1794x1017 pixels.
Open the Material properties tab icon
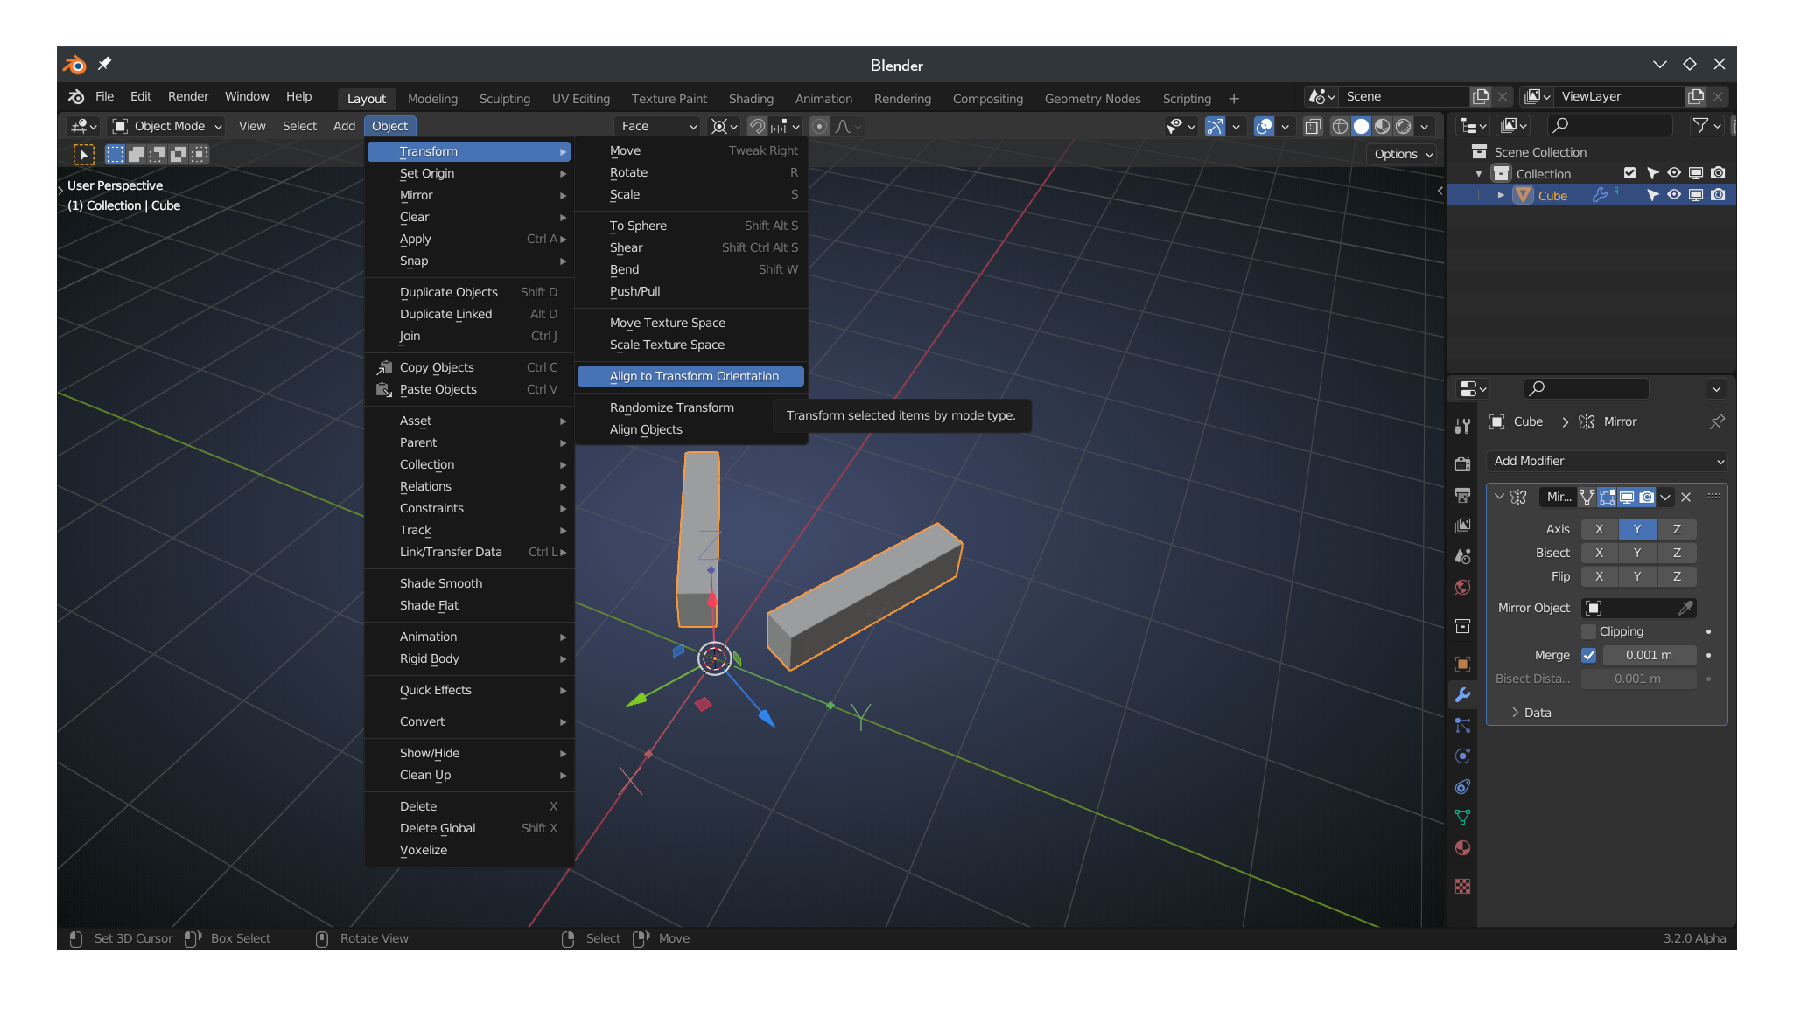click(1462, 848)
